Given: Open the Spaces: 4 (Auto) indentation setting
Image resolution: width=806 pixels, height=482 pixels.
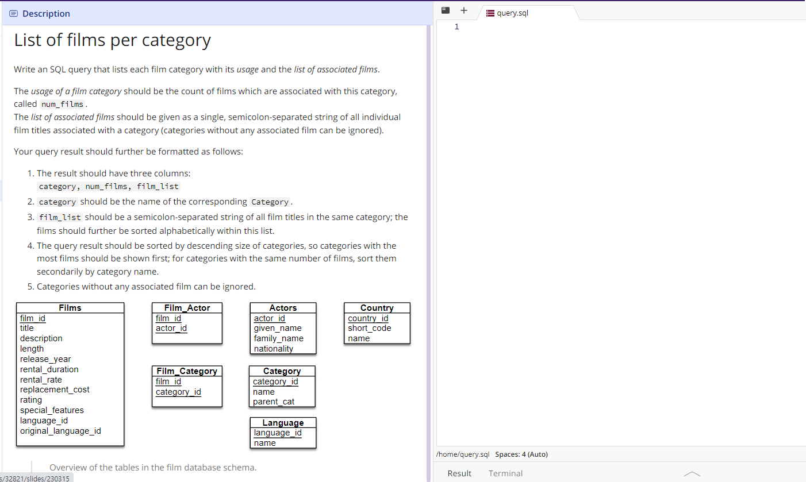Looking at the screenshot, I should (521, 454).
